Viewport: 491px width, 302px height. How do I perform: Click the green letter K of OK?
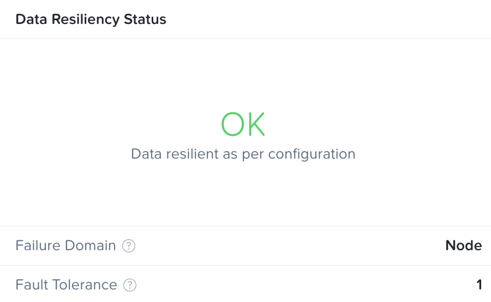(256, 124)
